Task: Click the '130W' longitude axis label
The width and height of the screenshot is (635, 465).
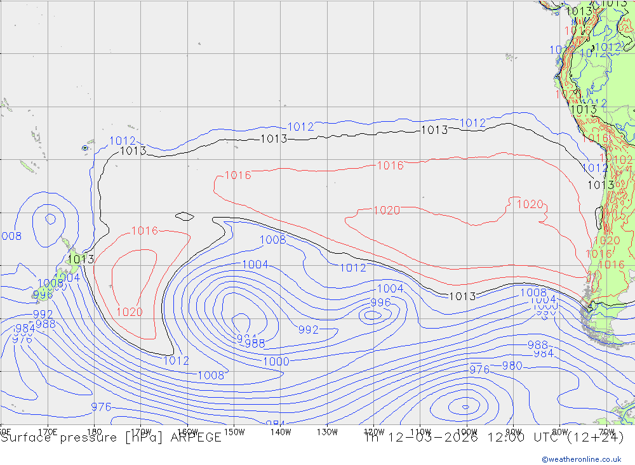Action: 327,432
